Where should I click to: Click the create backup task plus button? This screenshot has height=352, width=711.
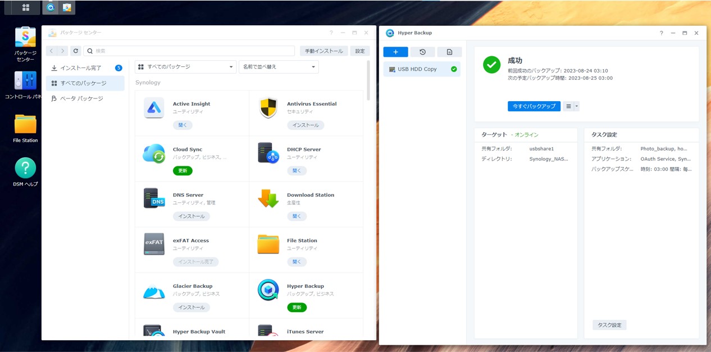coord(395,52)
